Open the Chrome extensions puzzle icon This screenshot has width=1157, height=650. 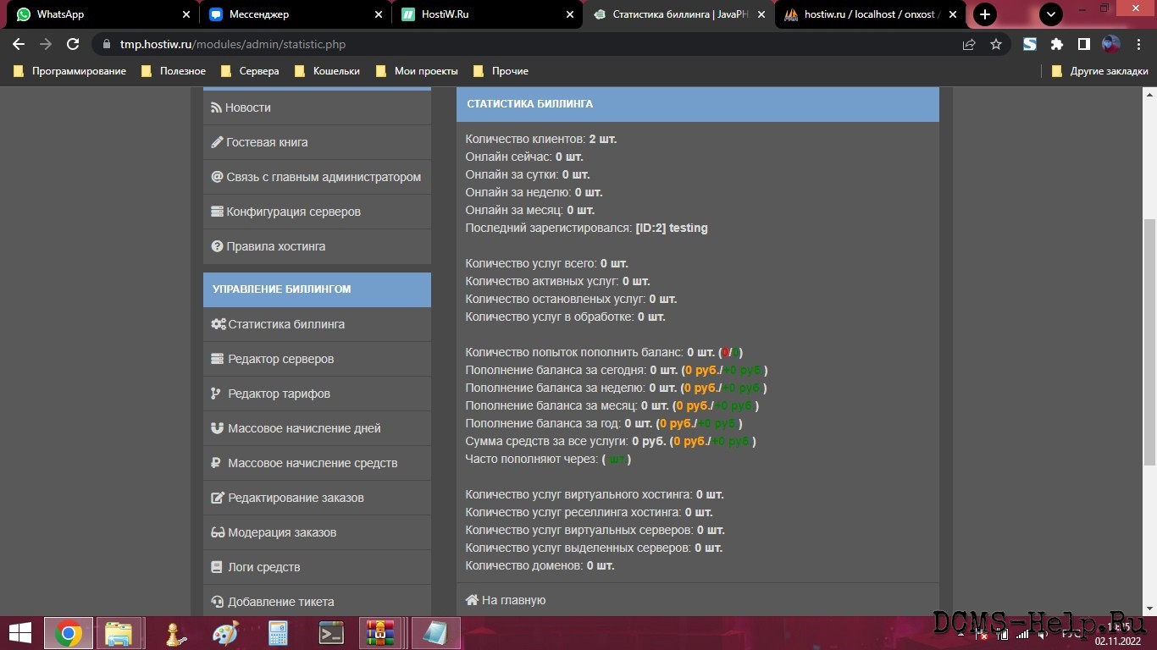coord(1058,43)
